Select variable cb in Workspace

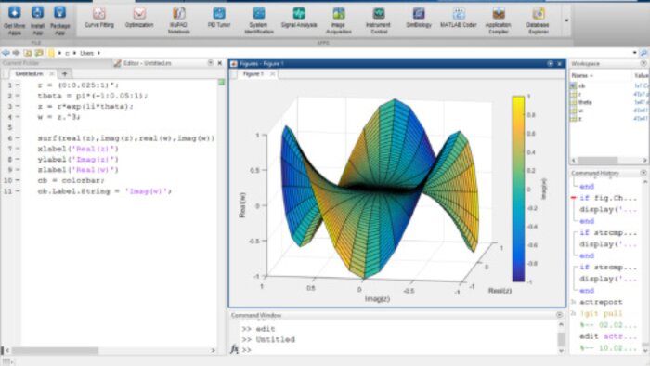pos(582,85)
